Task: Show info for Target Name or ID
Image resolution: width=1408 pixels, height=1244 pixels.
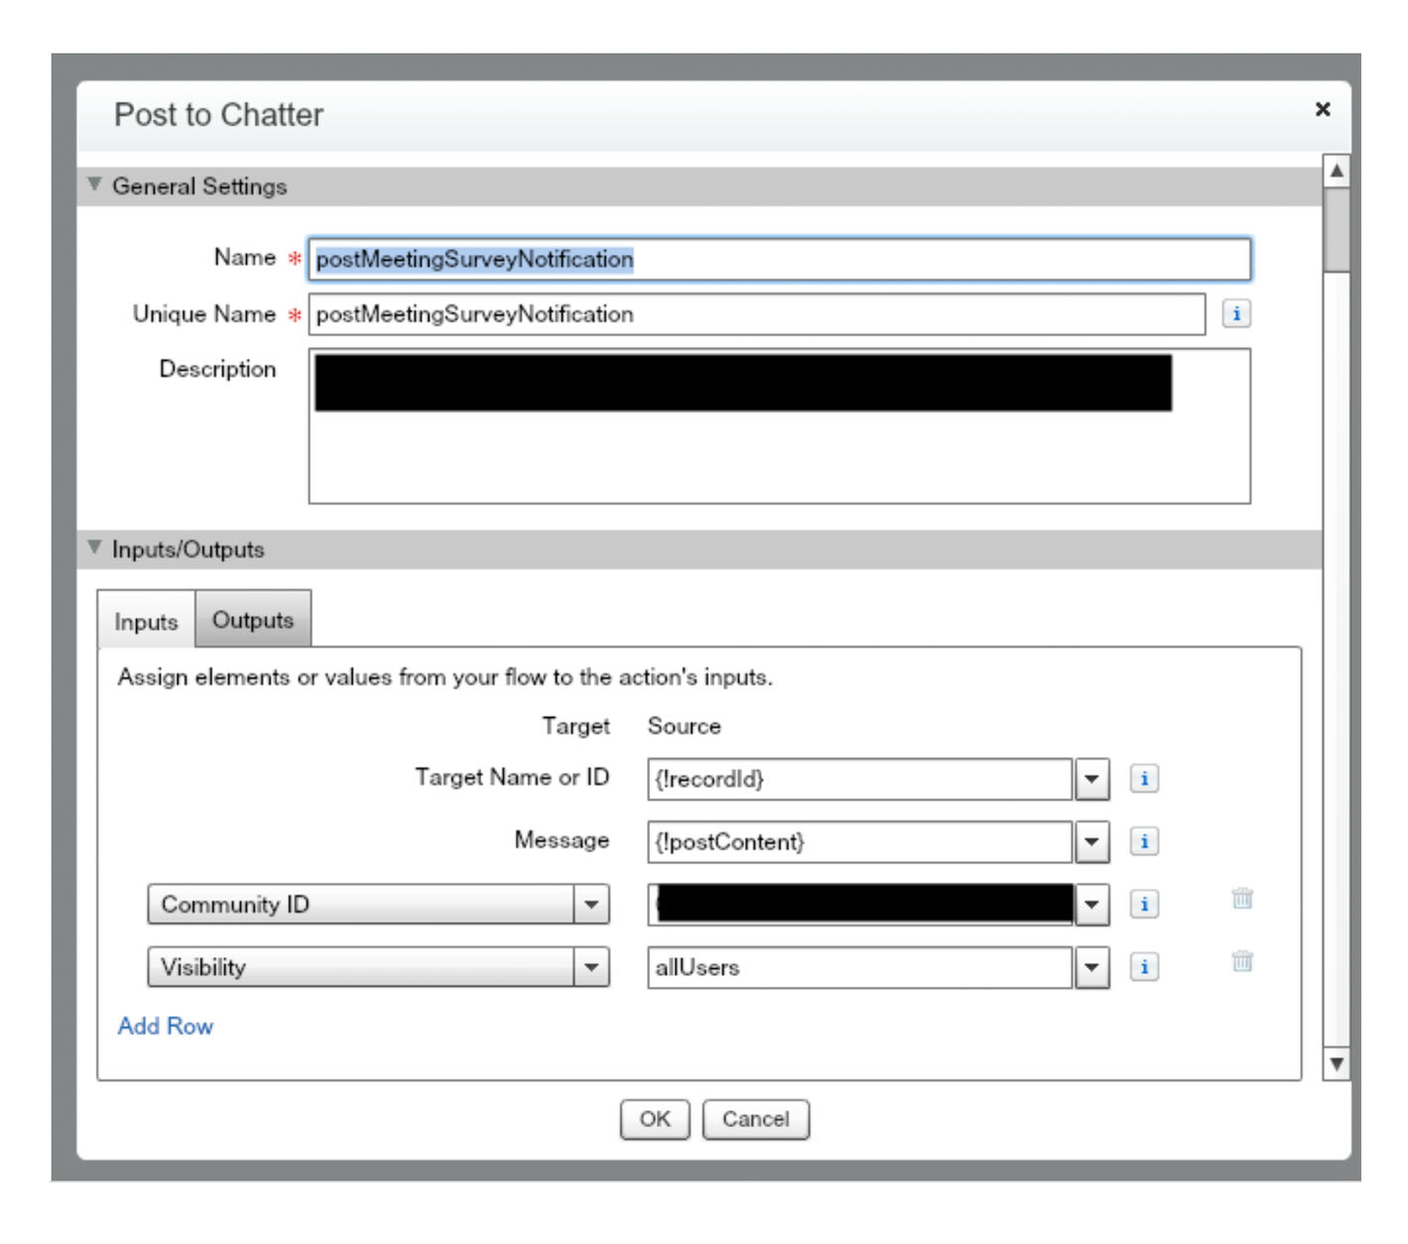Action: (1144, 779)
